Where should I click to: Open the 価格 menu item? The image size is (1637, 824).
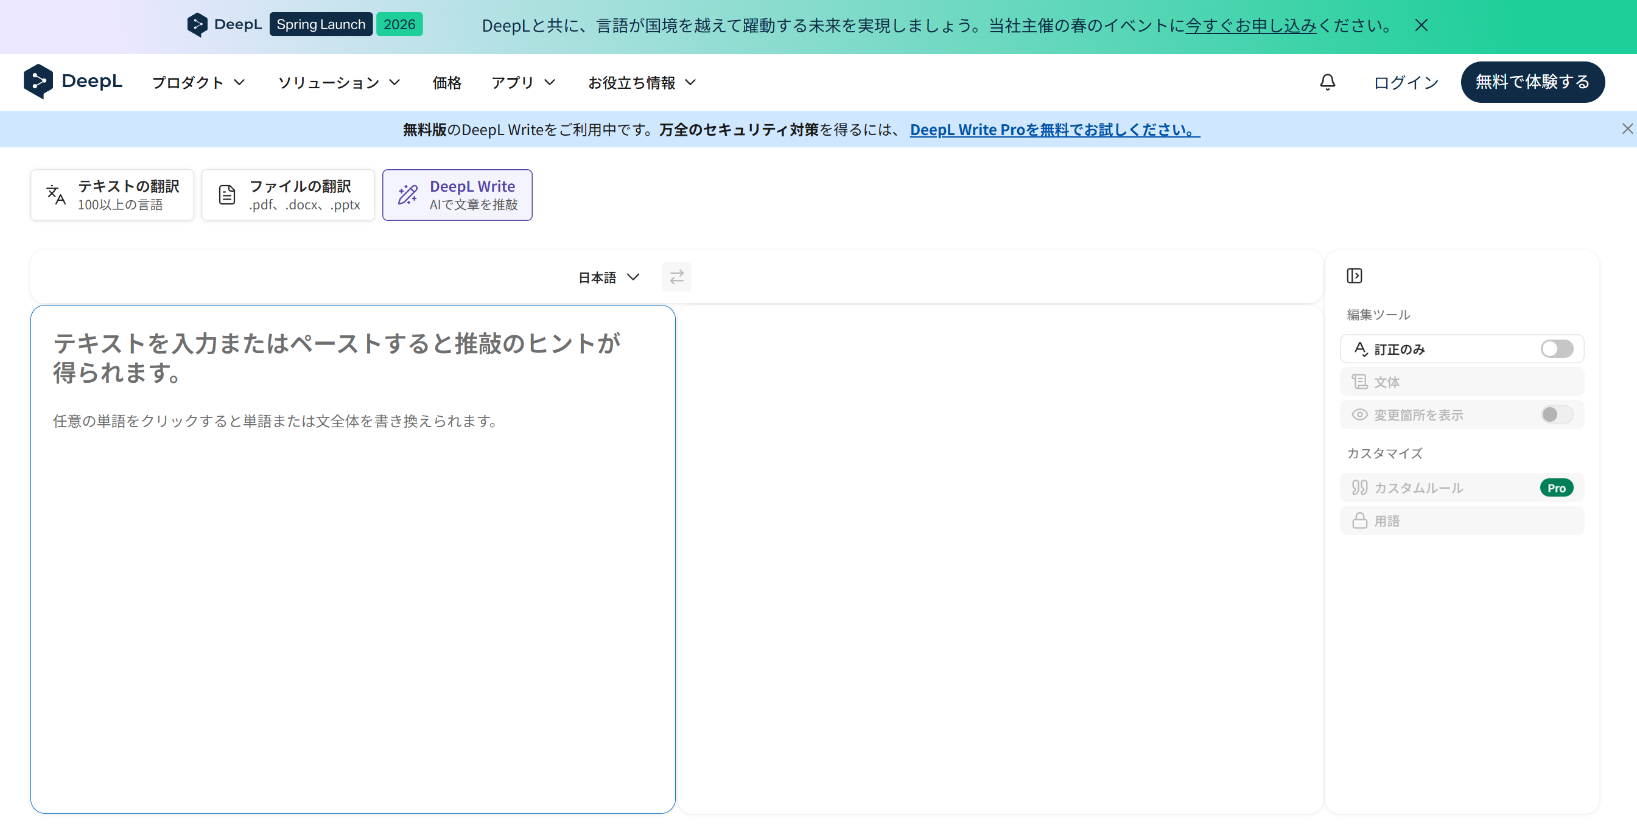point(447,82)
